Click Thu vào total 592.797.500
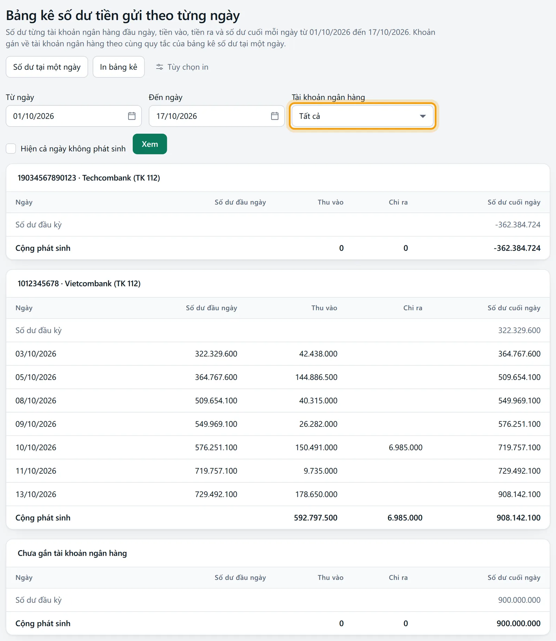Screen dimensions: 556x641 316,518
